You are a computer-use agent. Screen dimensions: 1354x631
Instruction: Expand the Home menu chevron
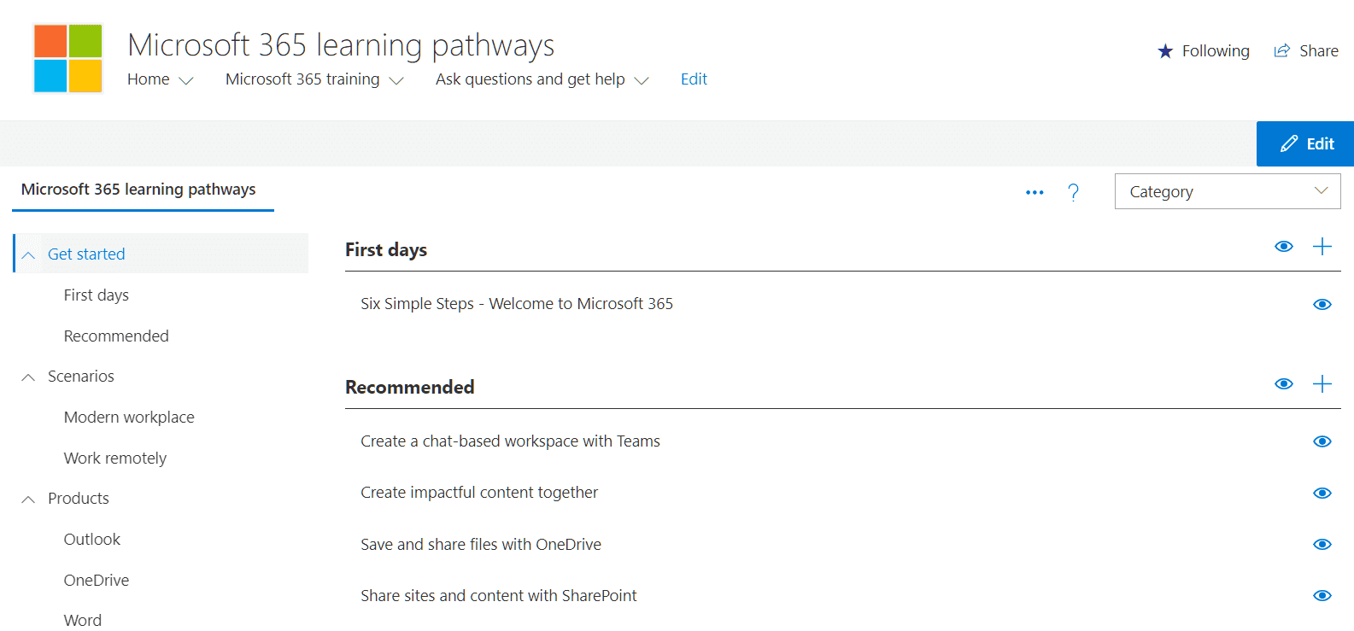pos(186,80)
